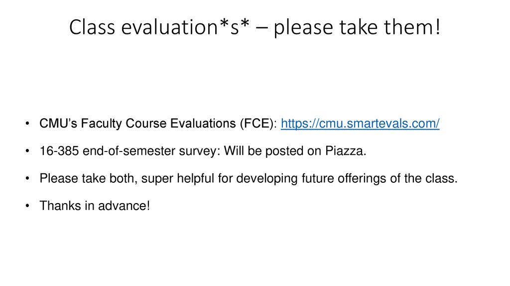
Task: Click the bullet marker before 'Thanks in advance!'
Action: click(27, 206)
